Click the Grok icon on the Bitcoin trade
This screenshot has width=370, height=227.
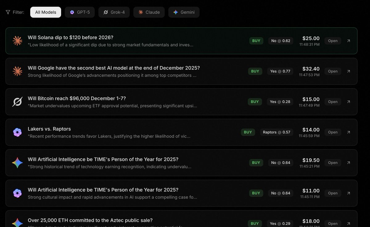click(x=17, y=102)
